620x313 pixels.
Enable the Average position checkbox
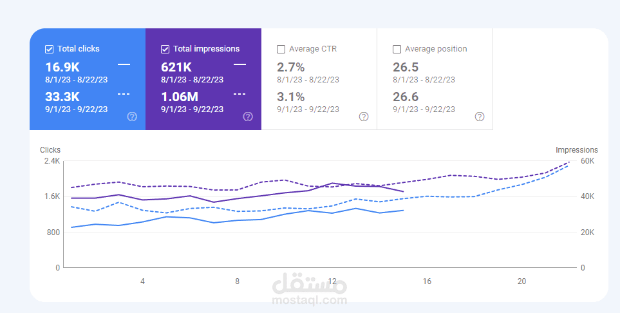(397, 49)
